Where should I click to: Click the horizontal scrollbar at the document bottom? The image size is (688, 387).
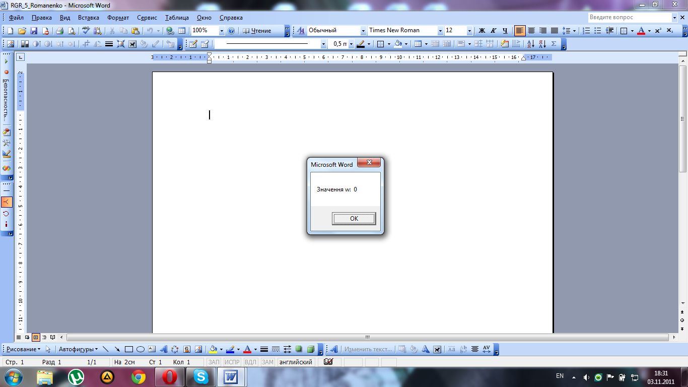point(368,337)
